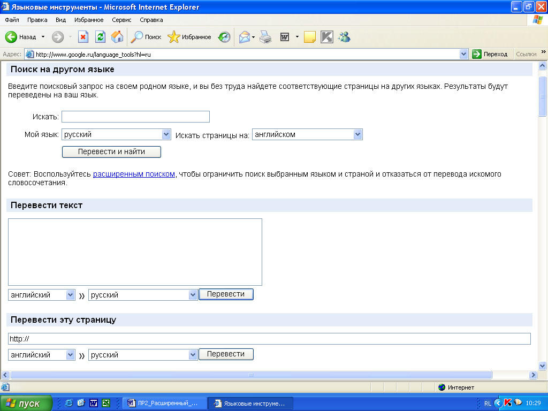
Task: Open the History toolbar icon
Action: pos(224,37)
